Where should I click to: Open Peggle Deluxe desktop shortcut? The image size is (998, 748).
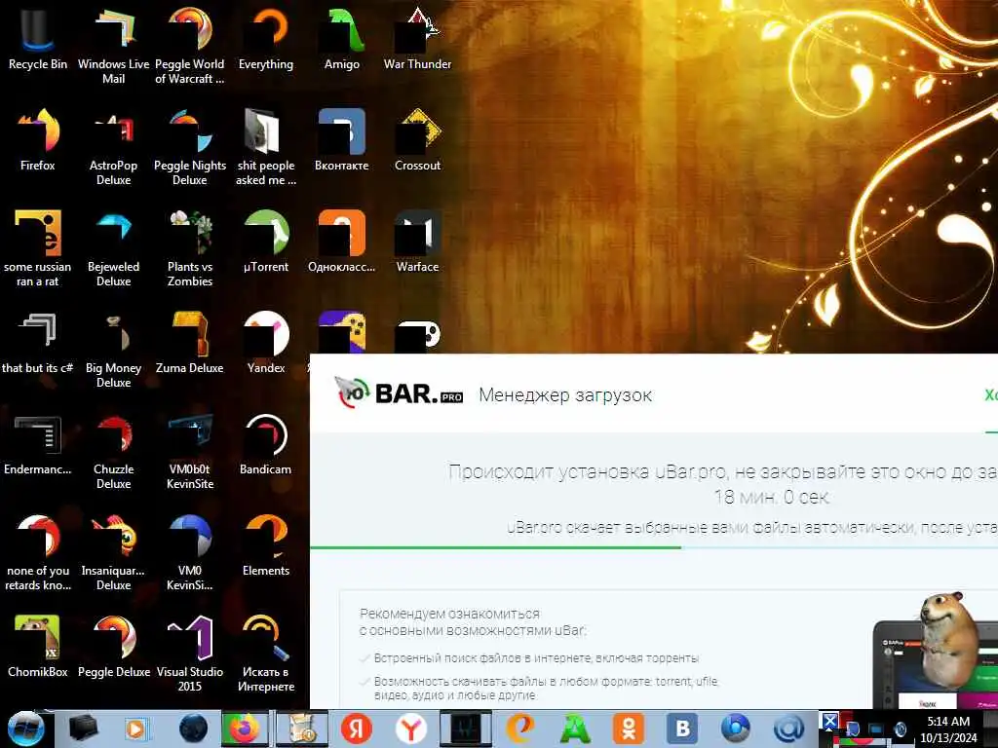click(x=113, y=647)
